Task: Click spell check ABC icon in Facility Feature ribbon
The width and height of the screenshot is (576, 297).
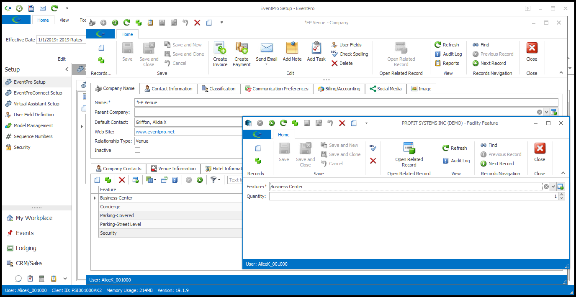Action: 373,148
